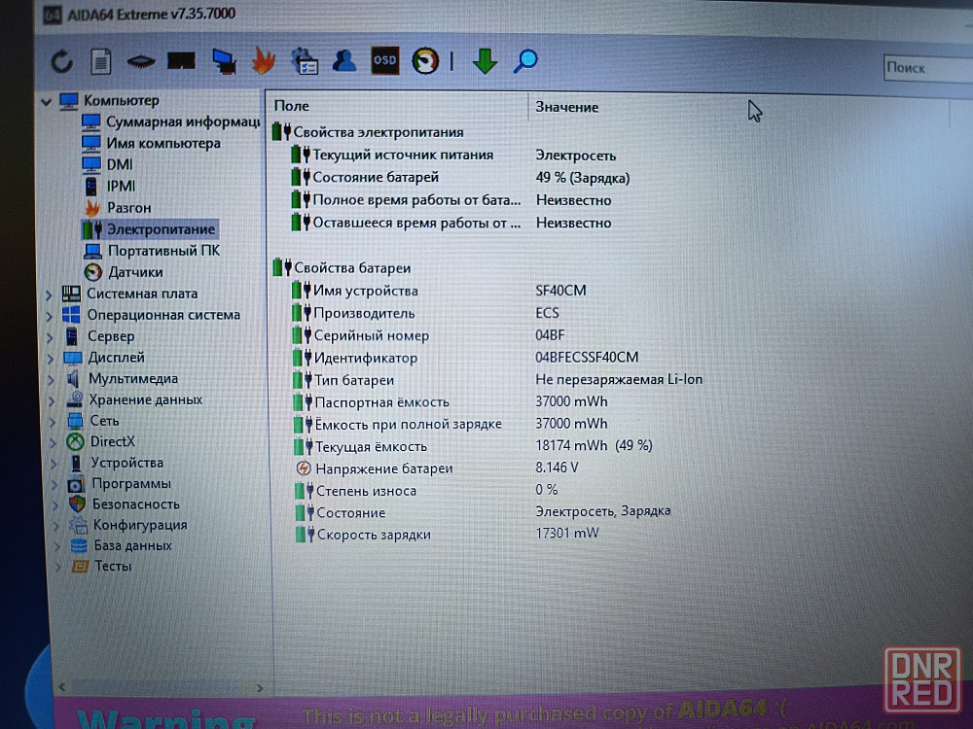
Task: Collapse the Компьютер tree node
Action: click(45, 101)
